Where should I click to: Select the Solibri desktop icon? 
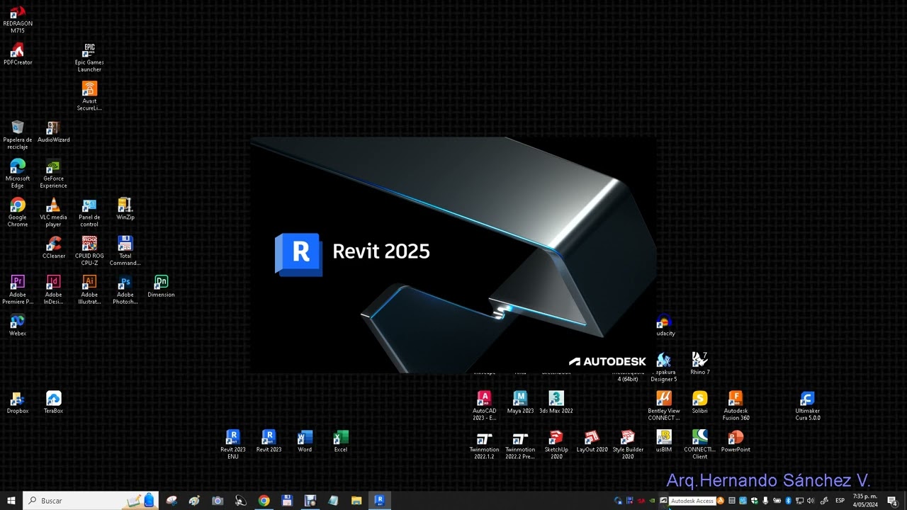pos(699,402)
